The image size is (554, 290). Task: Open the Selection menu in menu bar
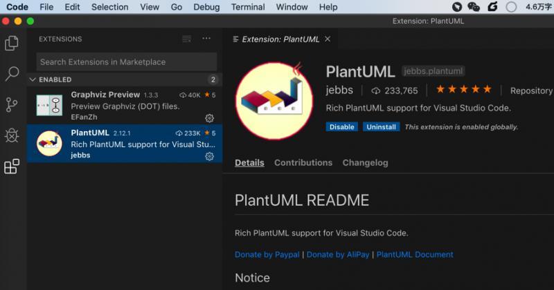[109, 7]
